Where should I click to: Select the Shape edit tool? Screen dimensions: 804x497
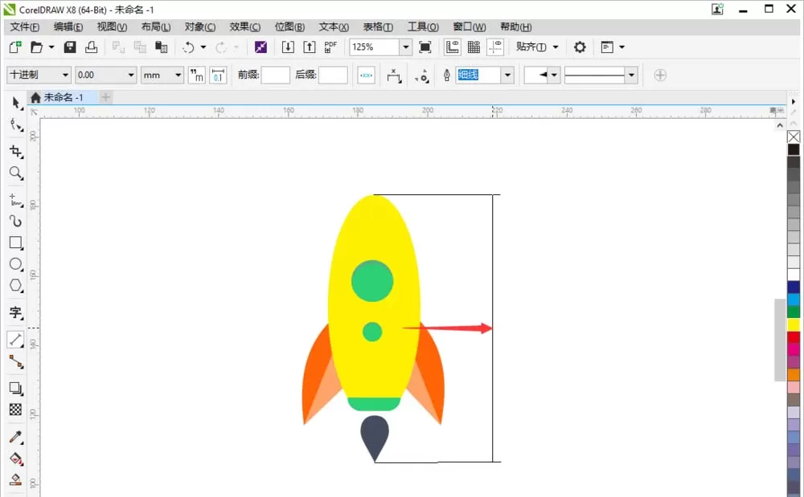(16, 125)
